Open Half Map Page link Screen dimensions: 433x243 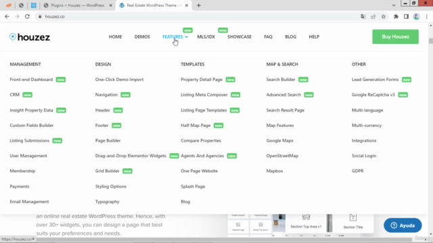(196, 125)
